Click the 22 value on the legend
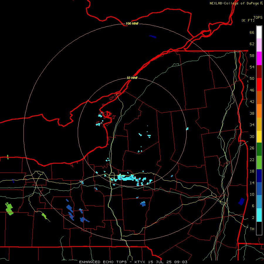264x264 pixels. click(252, 160)
